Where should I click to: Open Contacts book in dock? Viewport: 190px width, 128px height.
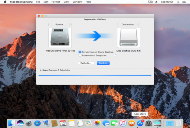[x=54, y=123]
